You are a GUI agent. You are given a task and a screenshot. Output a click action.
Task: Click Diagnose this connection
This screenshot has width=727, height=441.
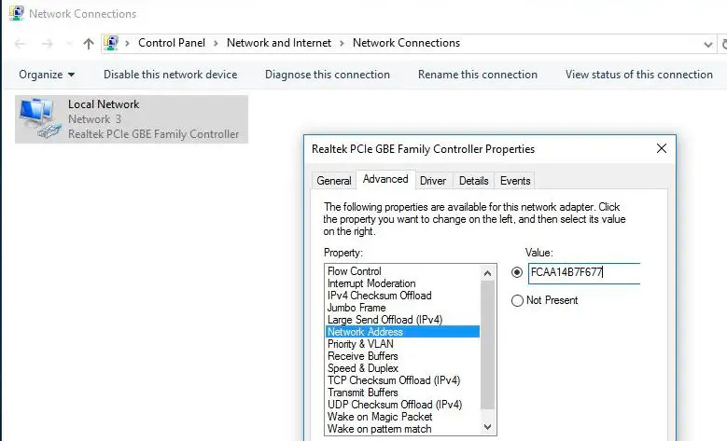pos(328,75)
